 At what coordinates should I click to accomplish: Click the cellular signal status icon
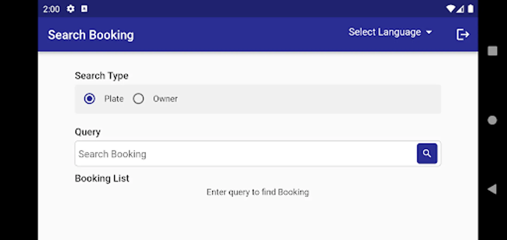point(460,9)
